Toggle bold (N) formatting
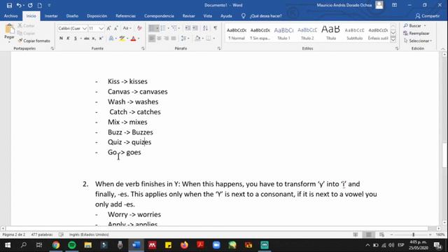 tap(61, 38)
